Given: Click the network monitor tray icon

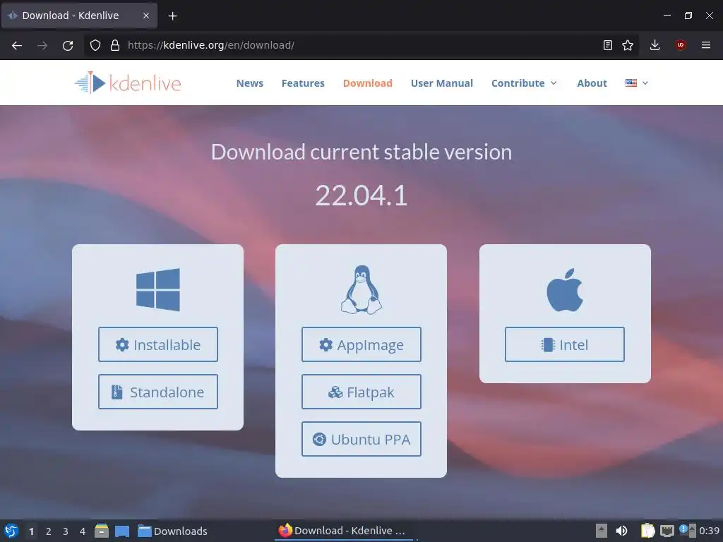Looking at the screenshot, I should 667,531.
